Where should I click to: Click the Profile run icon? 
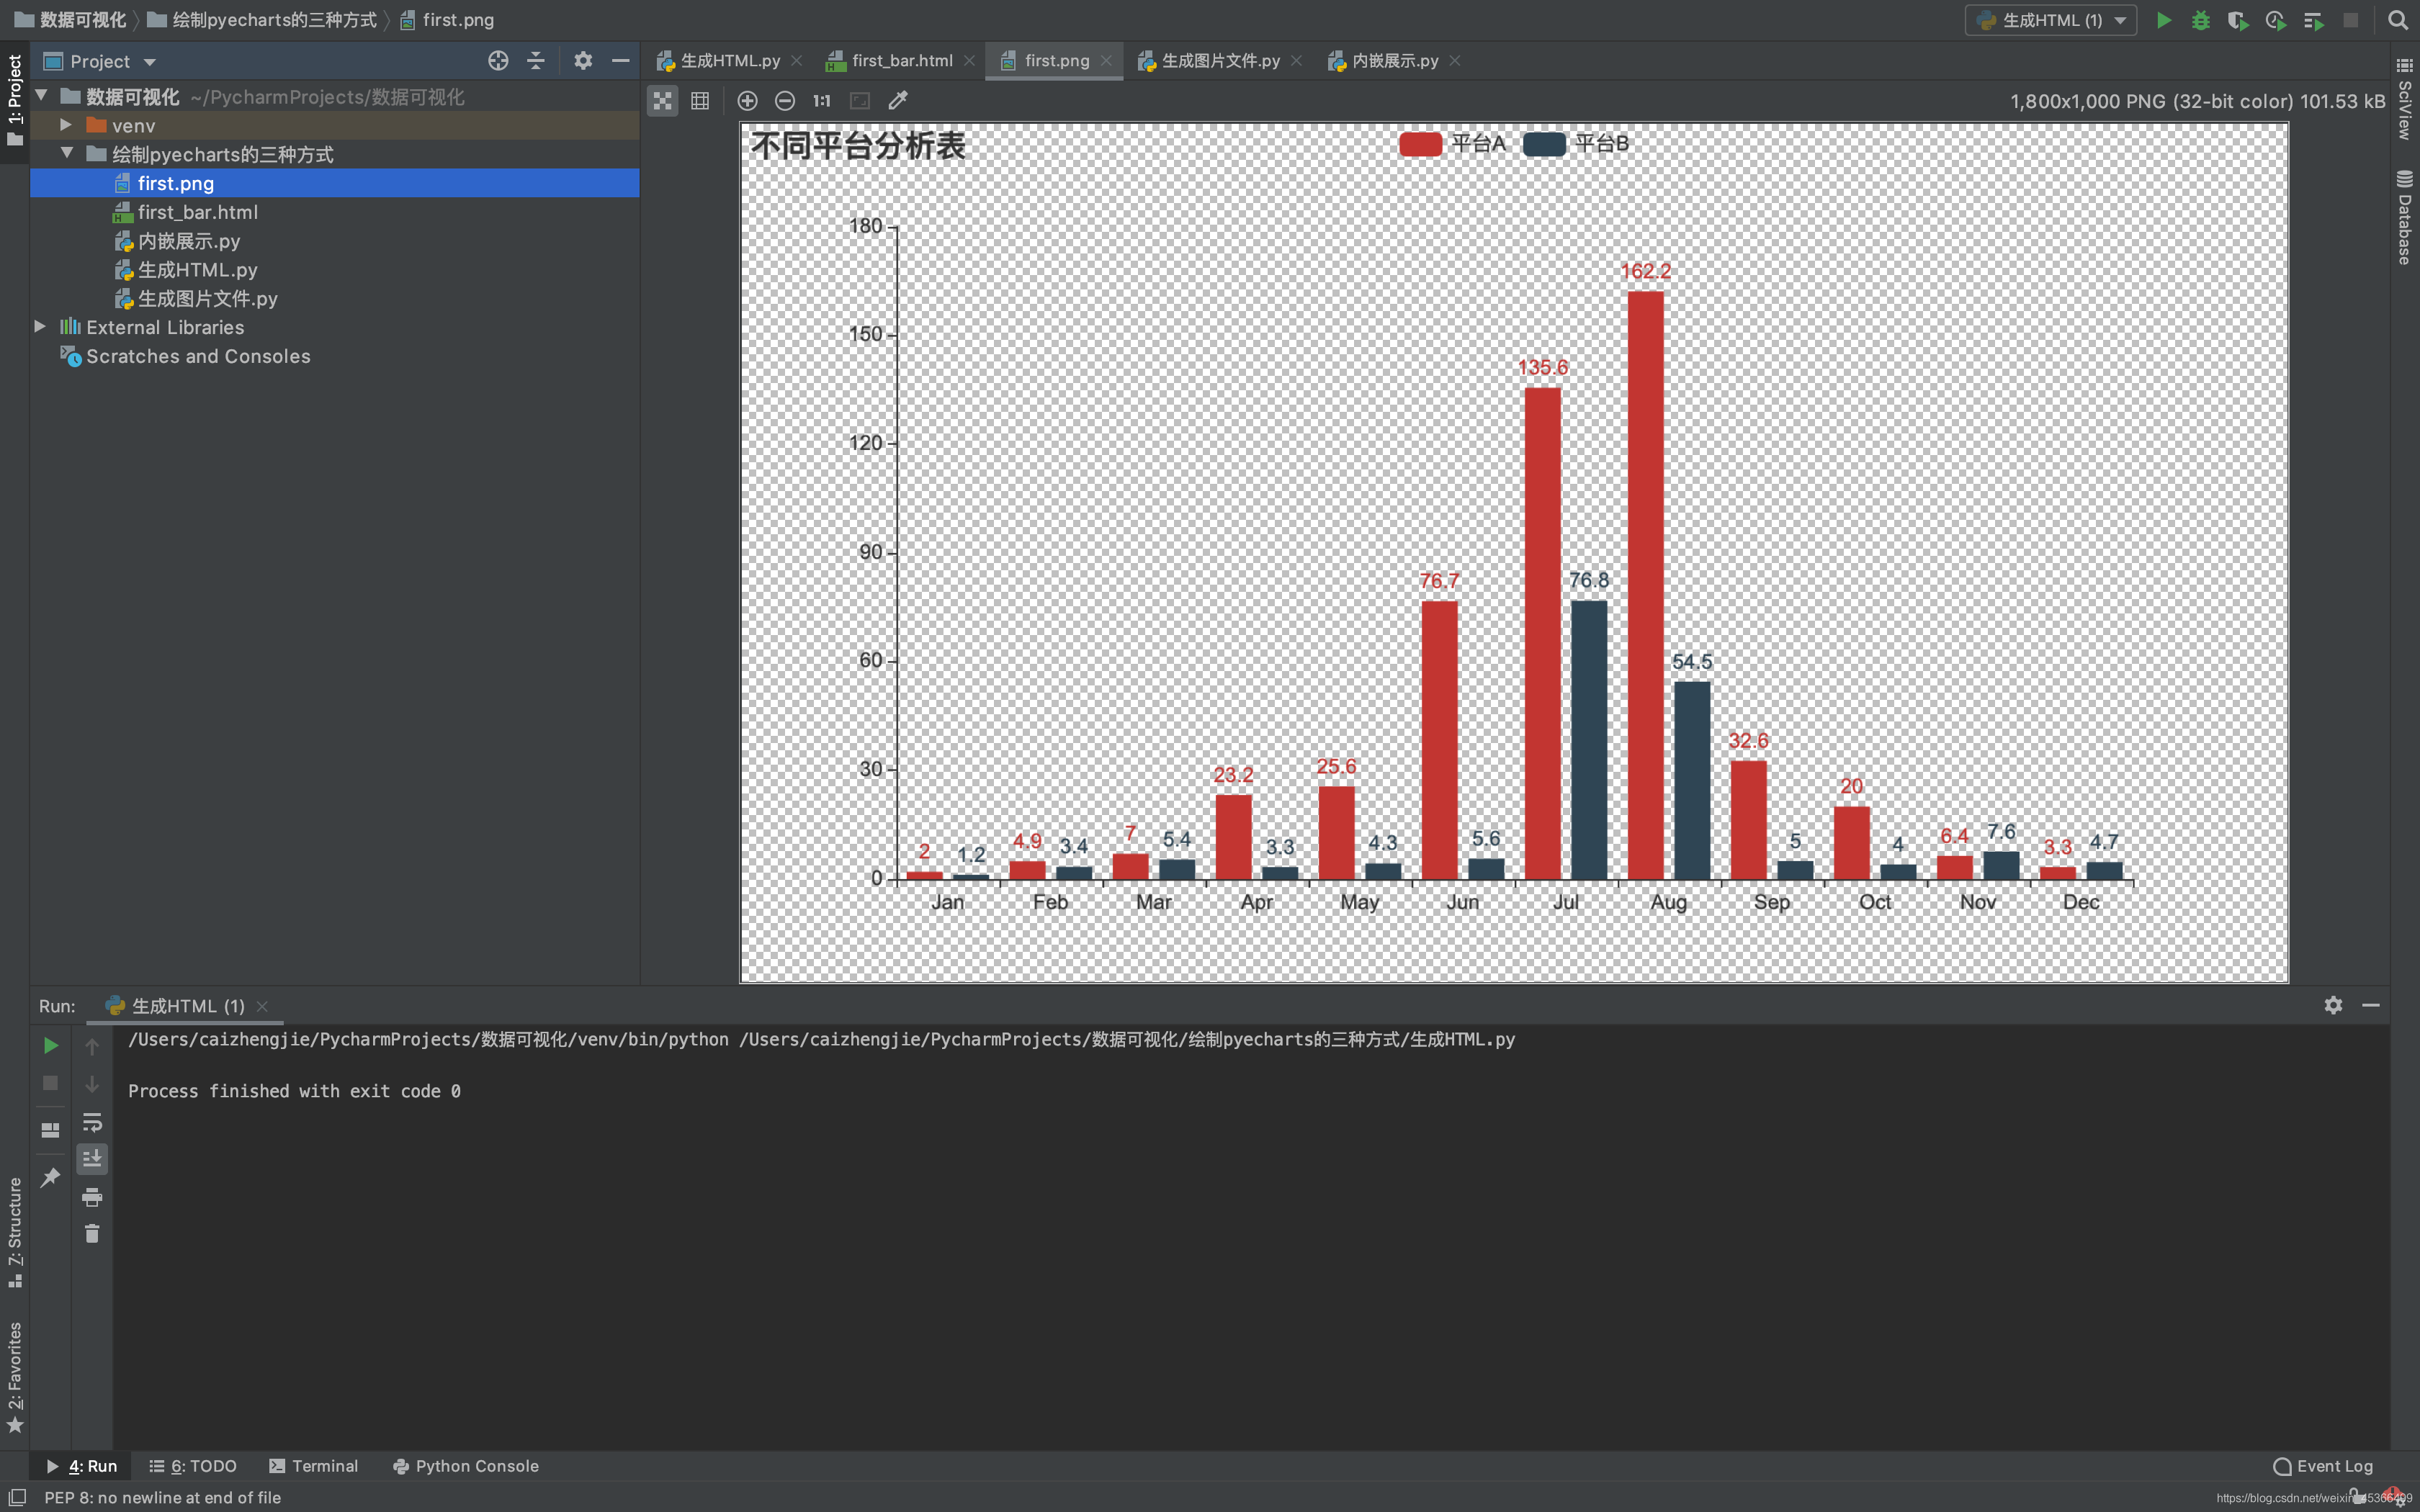[x=2276, y=20]
